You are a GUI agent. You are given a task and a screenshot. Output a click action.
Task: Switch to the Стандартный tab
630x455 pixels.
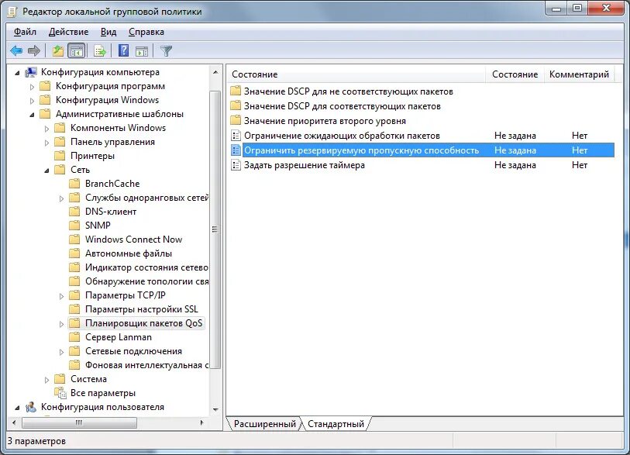click(x=336, y=424)
